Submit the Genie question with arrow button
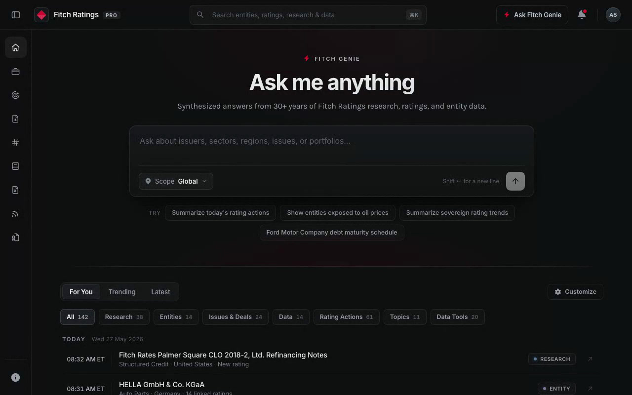Viewport: 632px width, 395px height. click(x=515, y=181)
